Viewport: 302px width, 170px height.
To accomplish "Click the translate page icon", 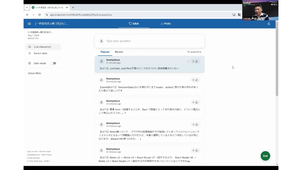I will (239, 15).
